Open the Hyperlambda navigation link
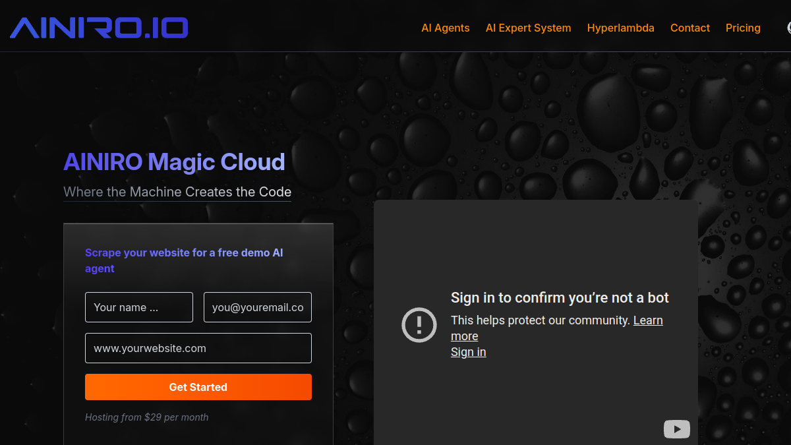 tap(621, 28)
